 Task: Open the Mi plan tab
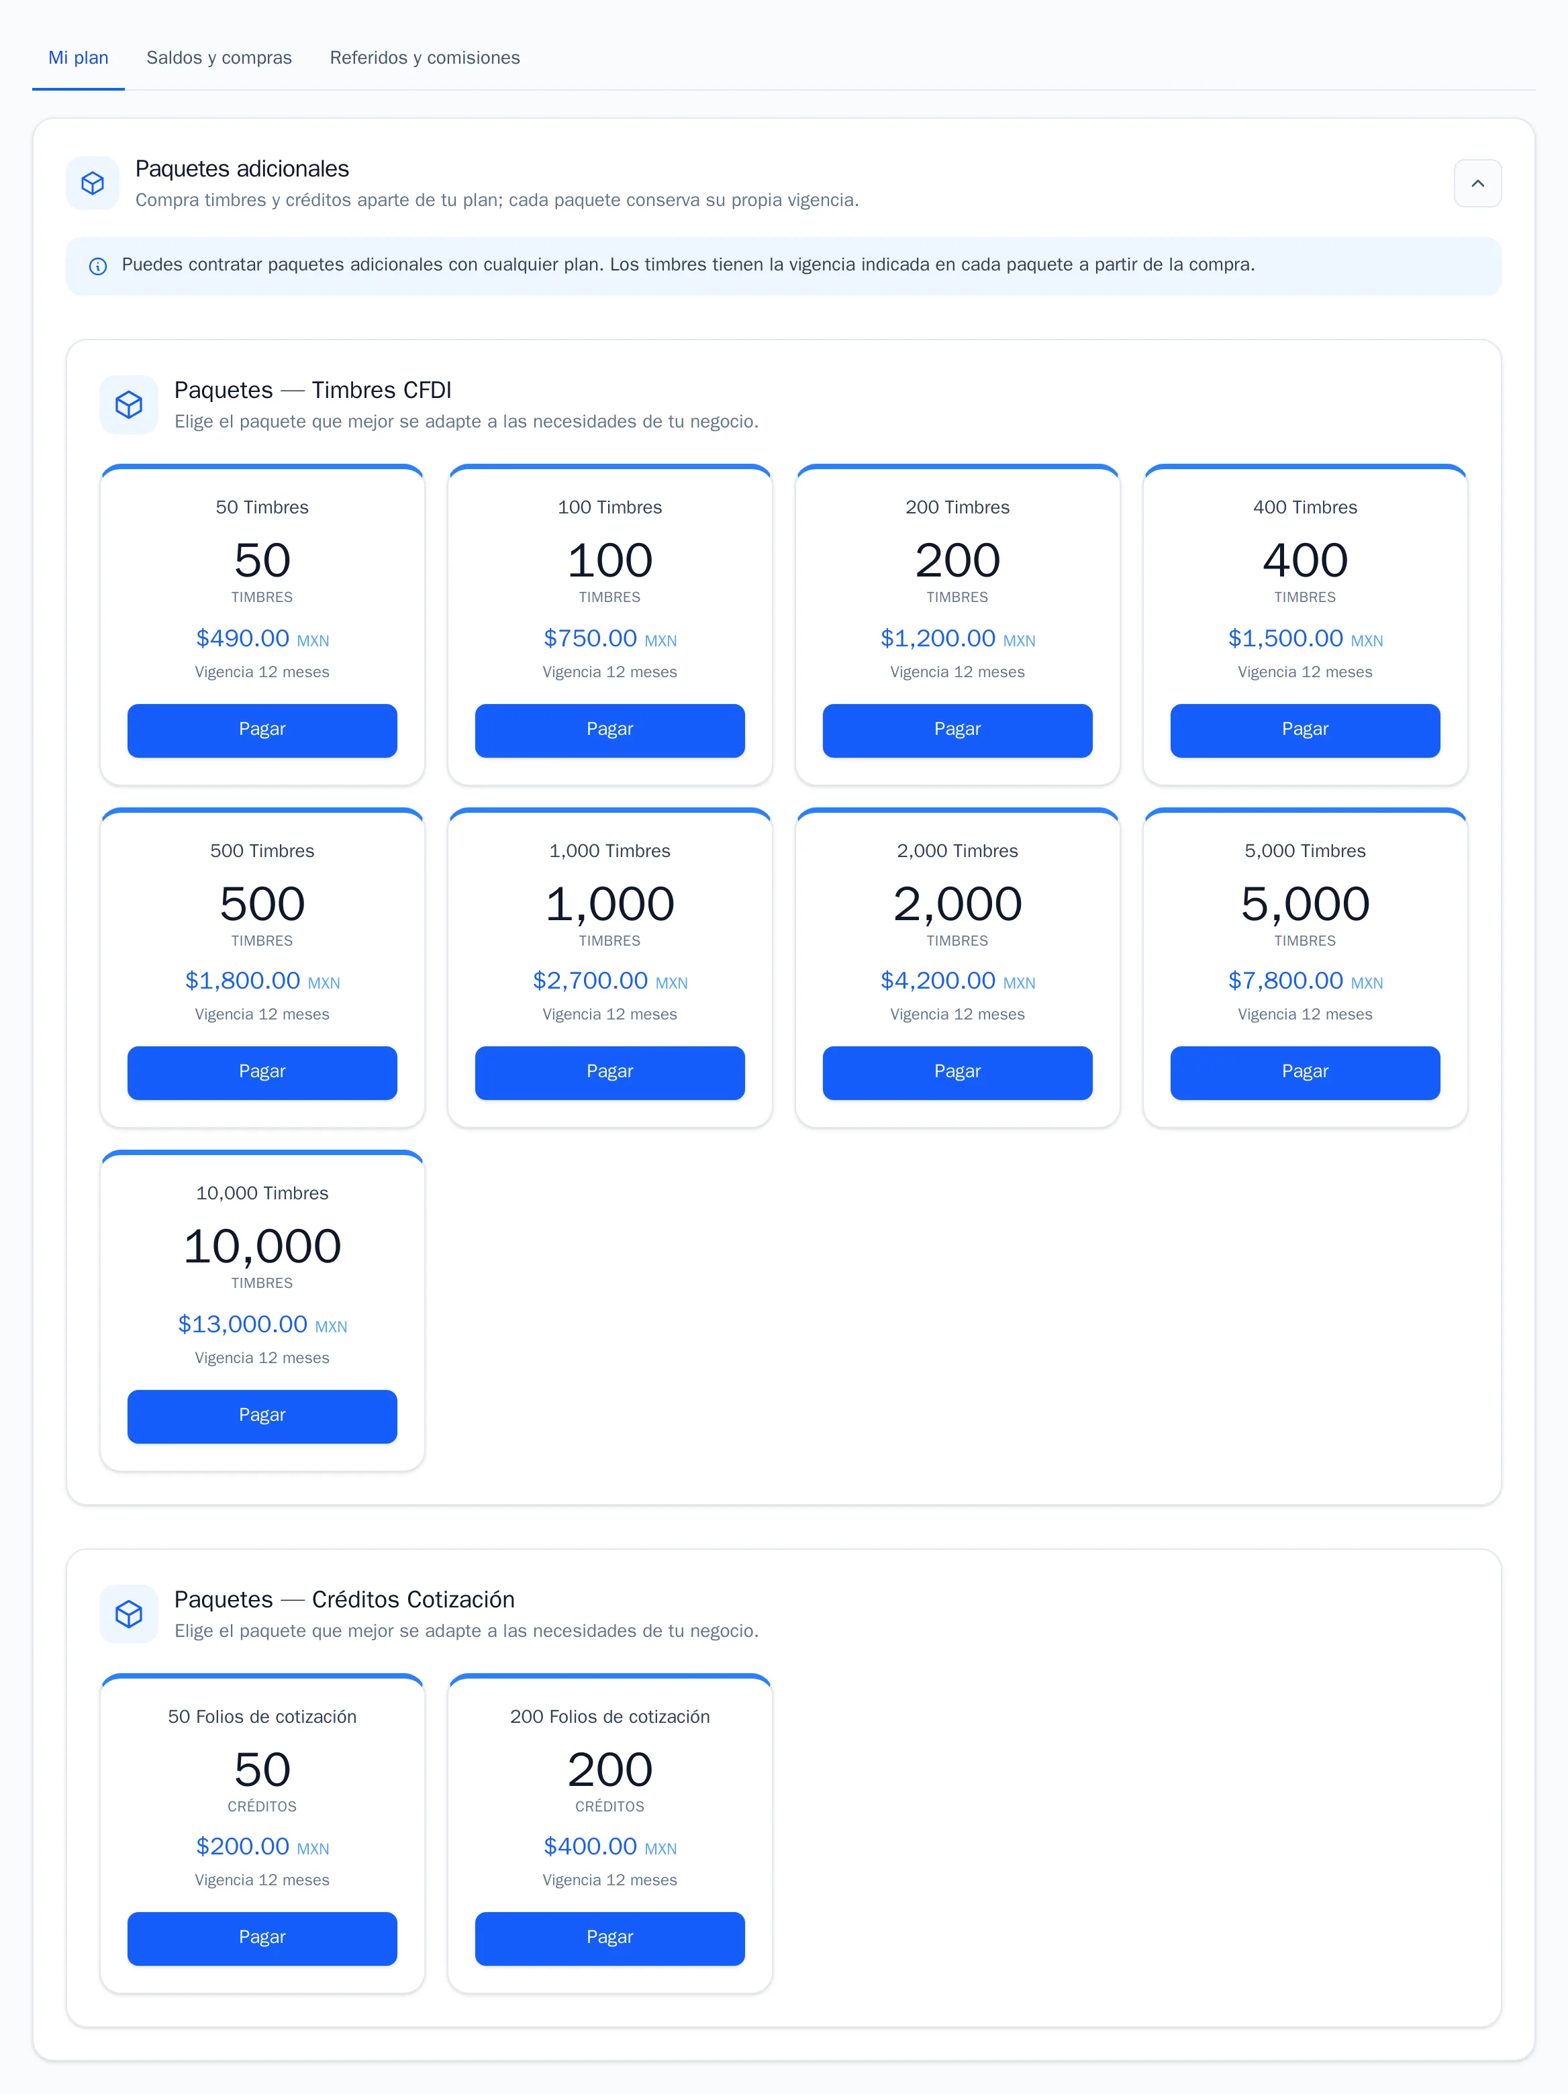point(79,58)
